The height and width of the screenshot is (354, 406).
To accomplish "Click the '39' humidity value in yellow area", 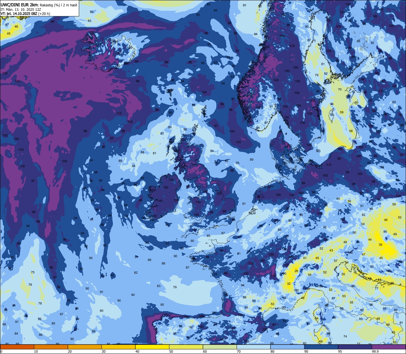I will click(380, 245).
